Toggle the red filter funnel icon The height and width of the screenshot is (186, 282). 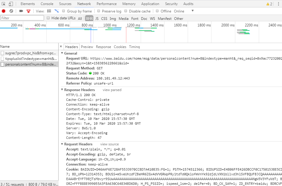click(29, 11)
